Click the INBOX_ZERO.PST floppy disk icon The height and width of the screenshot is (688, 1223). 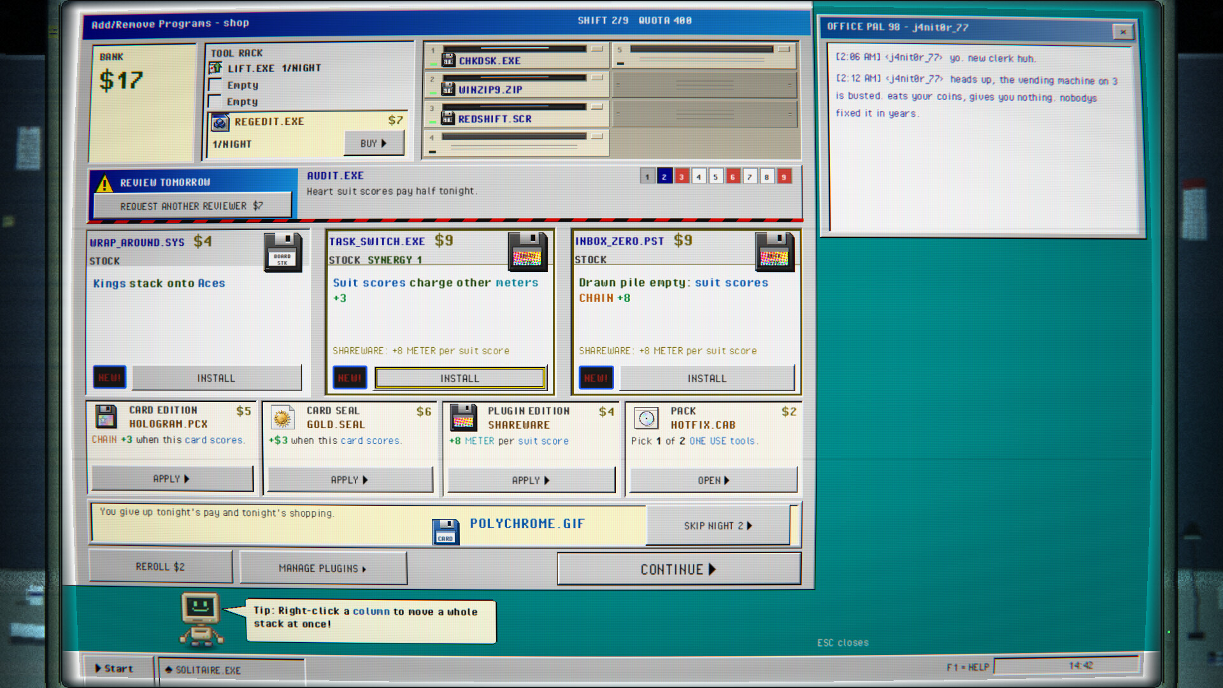775,252
